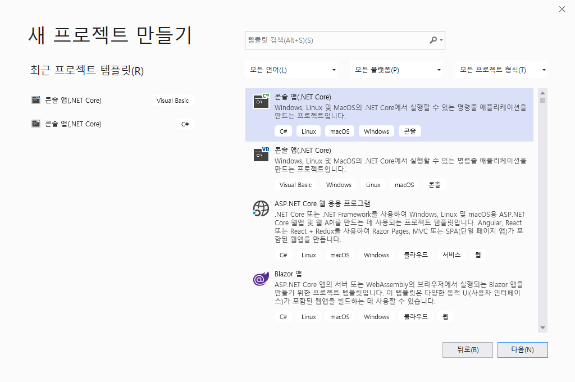Click the C# tag in recent templates
This screenshot has width=575, height=382.
[x=185, y=124]
